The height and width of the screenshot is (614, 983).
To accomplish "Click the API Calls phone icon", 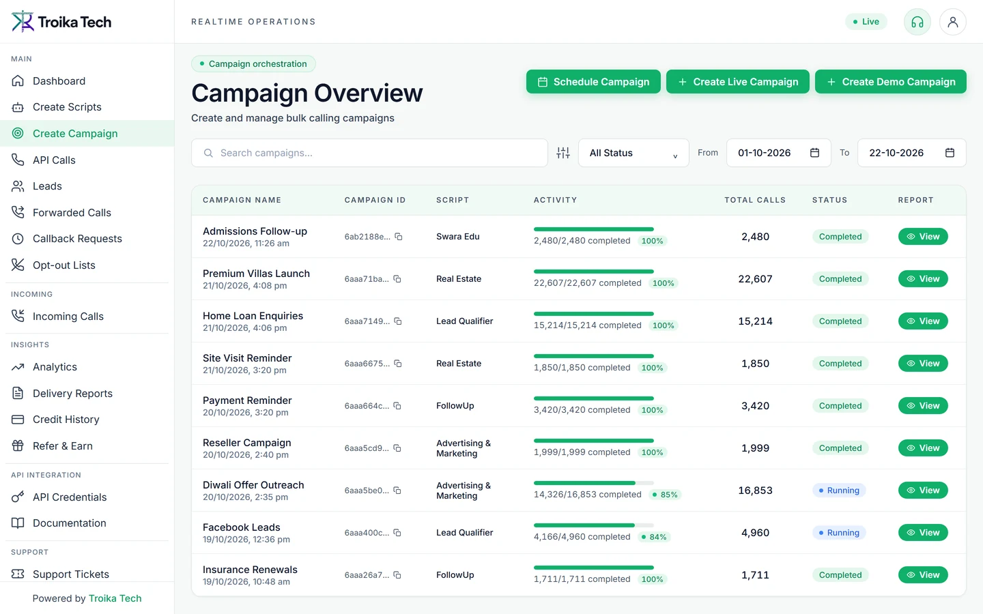I will click(x=18, y=160).
